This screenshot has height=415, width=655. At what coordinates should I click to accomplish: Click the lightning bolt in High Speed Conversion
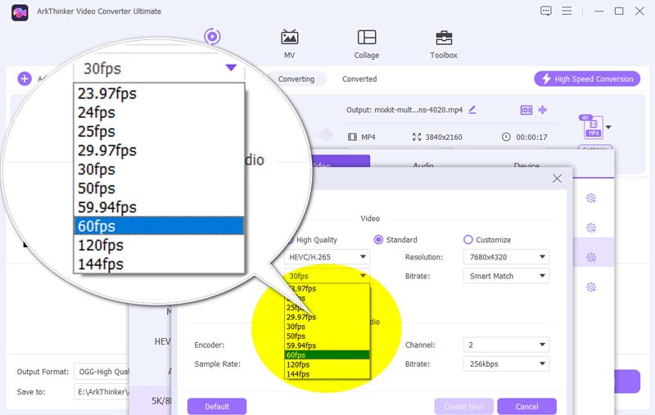coord(546,79)
